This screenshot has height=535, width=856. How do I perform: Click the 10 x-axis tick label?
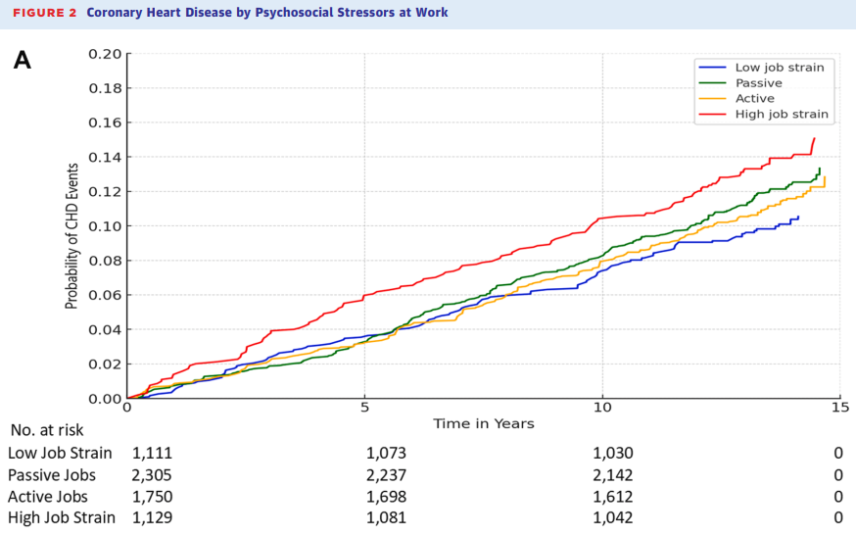tap(601, 408)
